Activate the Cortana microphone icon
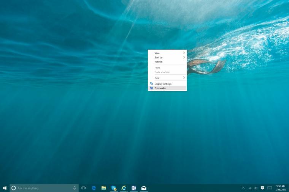The width and height of the screenshot is (289, 192). click(75, 188)
